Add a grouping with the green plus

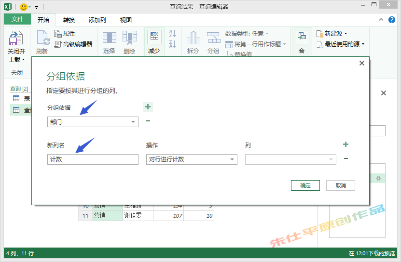click(x=148, y=107)
